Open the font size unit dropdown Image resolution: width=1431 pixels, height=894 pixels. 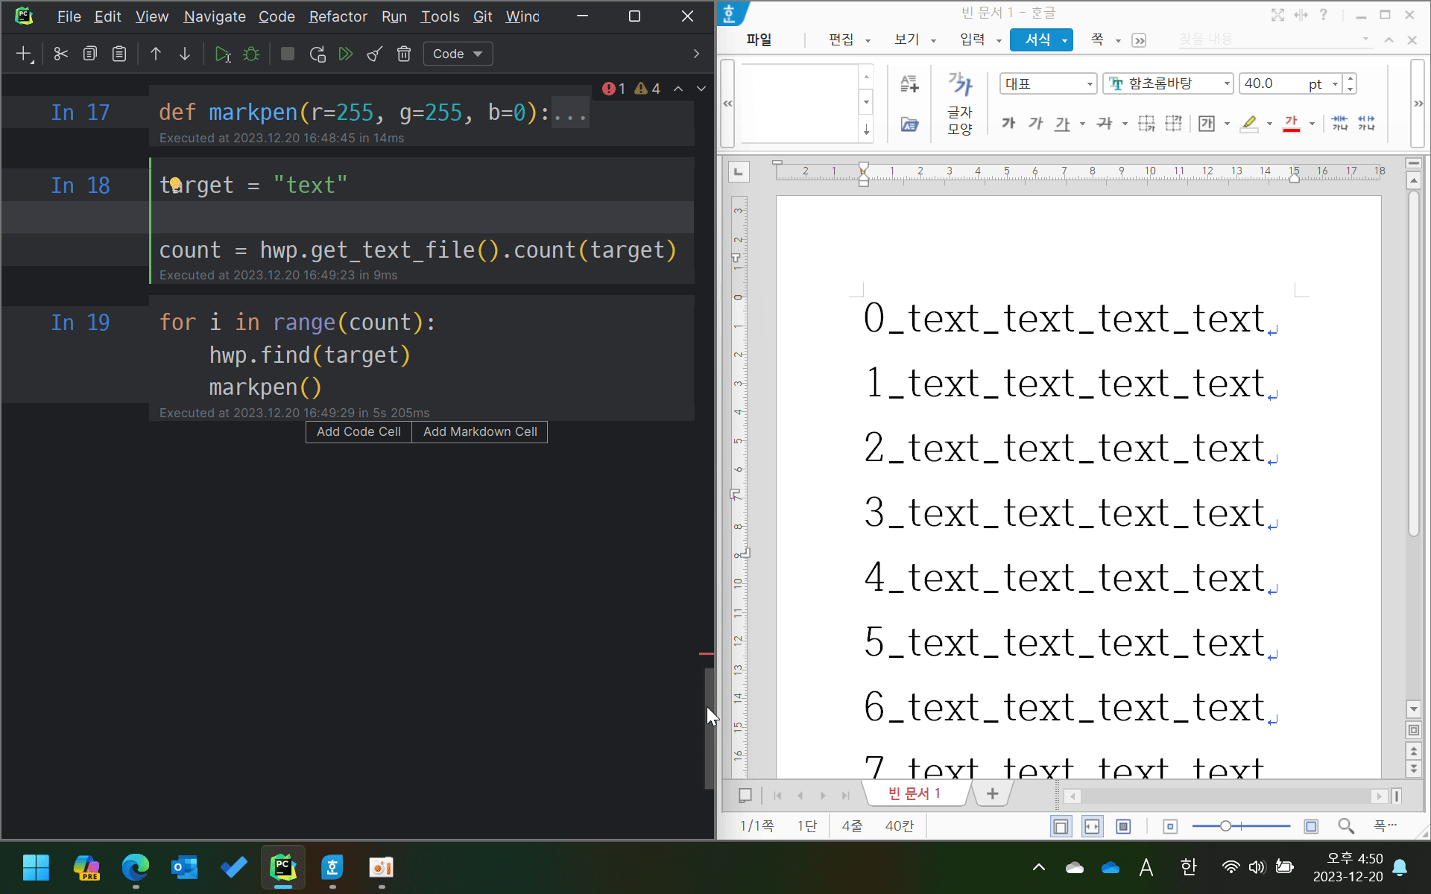(x=1336, y=84)
